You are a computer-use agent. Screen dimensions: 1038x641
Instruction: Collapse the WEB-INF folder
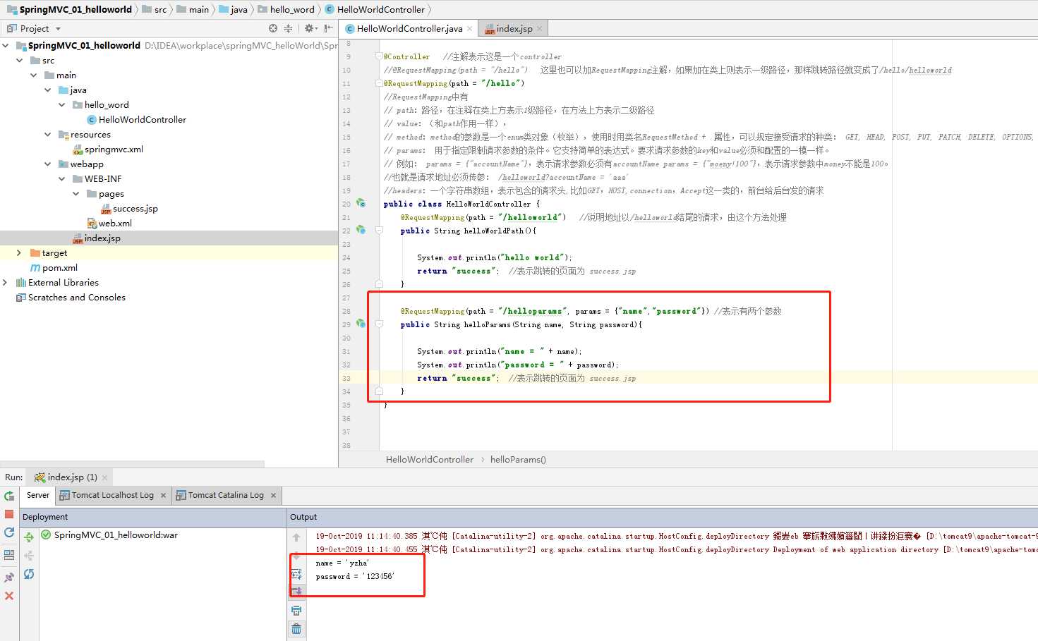(x=61, y=179)
